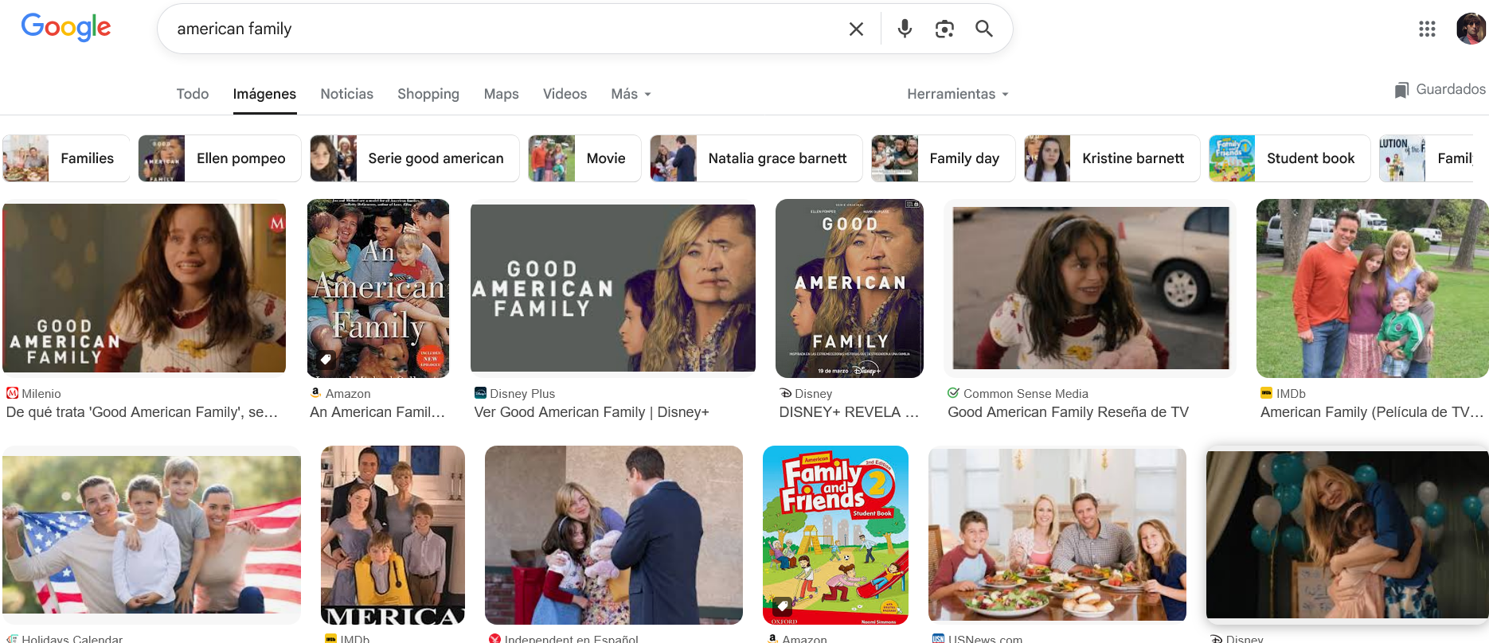Viewport: 1489px width, 643px height.
Task: Open the Shopping tab
Action: (428, 94)
